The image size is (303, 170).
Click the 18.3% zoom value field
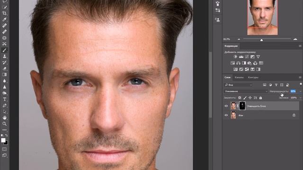(226, 39)
